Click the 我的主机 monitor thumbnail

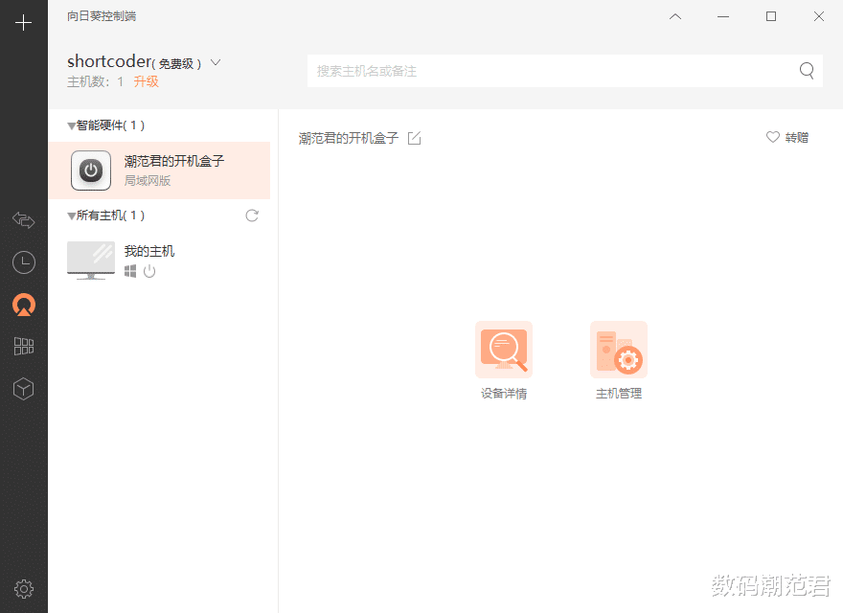click(91, 261)
